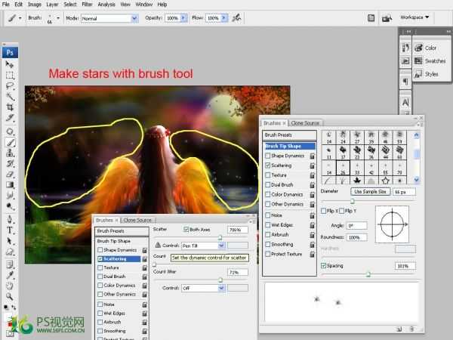Open the Filter menu

point(88,5)
